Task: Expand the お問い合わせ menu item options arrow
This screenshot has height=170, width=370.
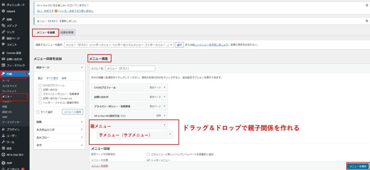Action: point(164,97)
